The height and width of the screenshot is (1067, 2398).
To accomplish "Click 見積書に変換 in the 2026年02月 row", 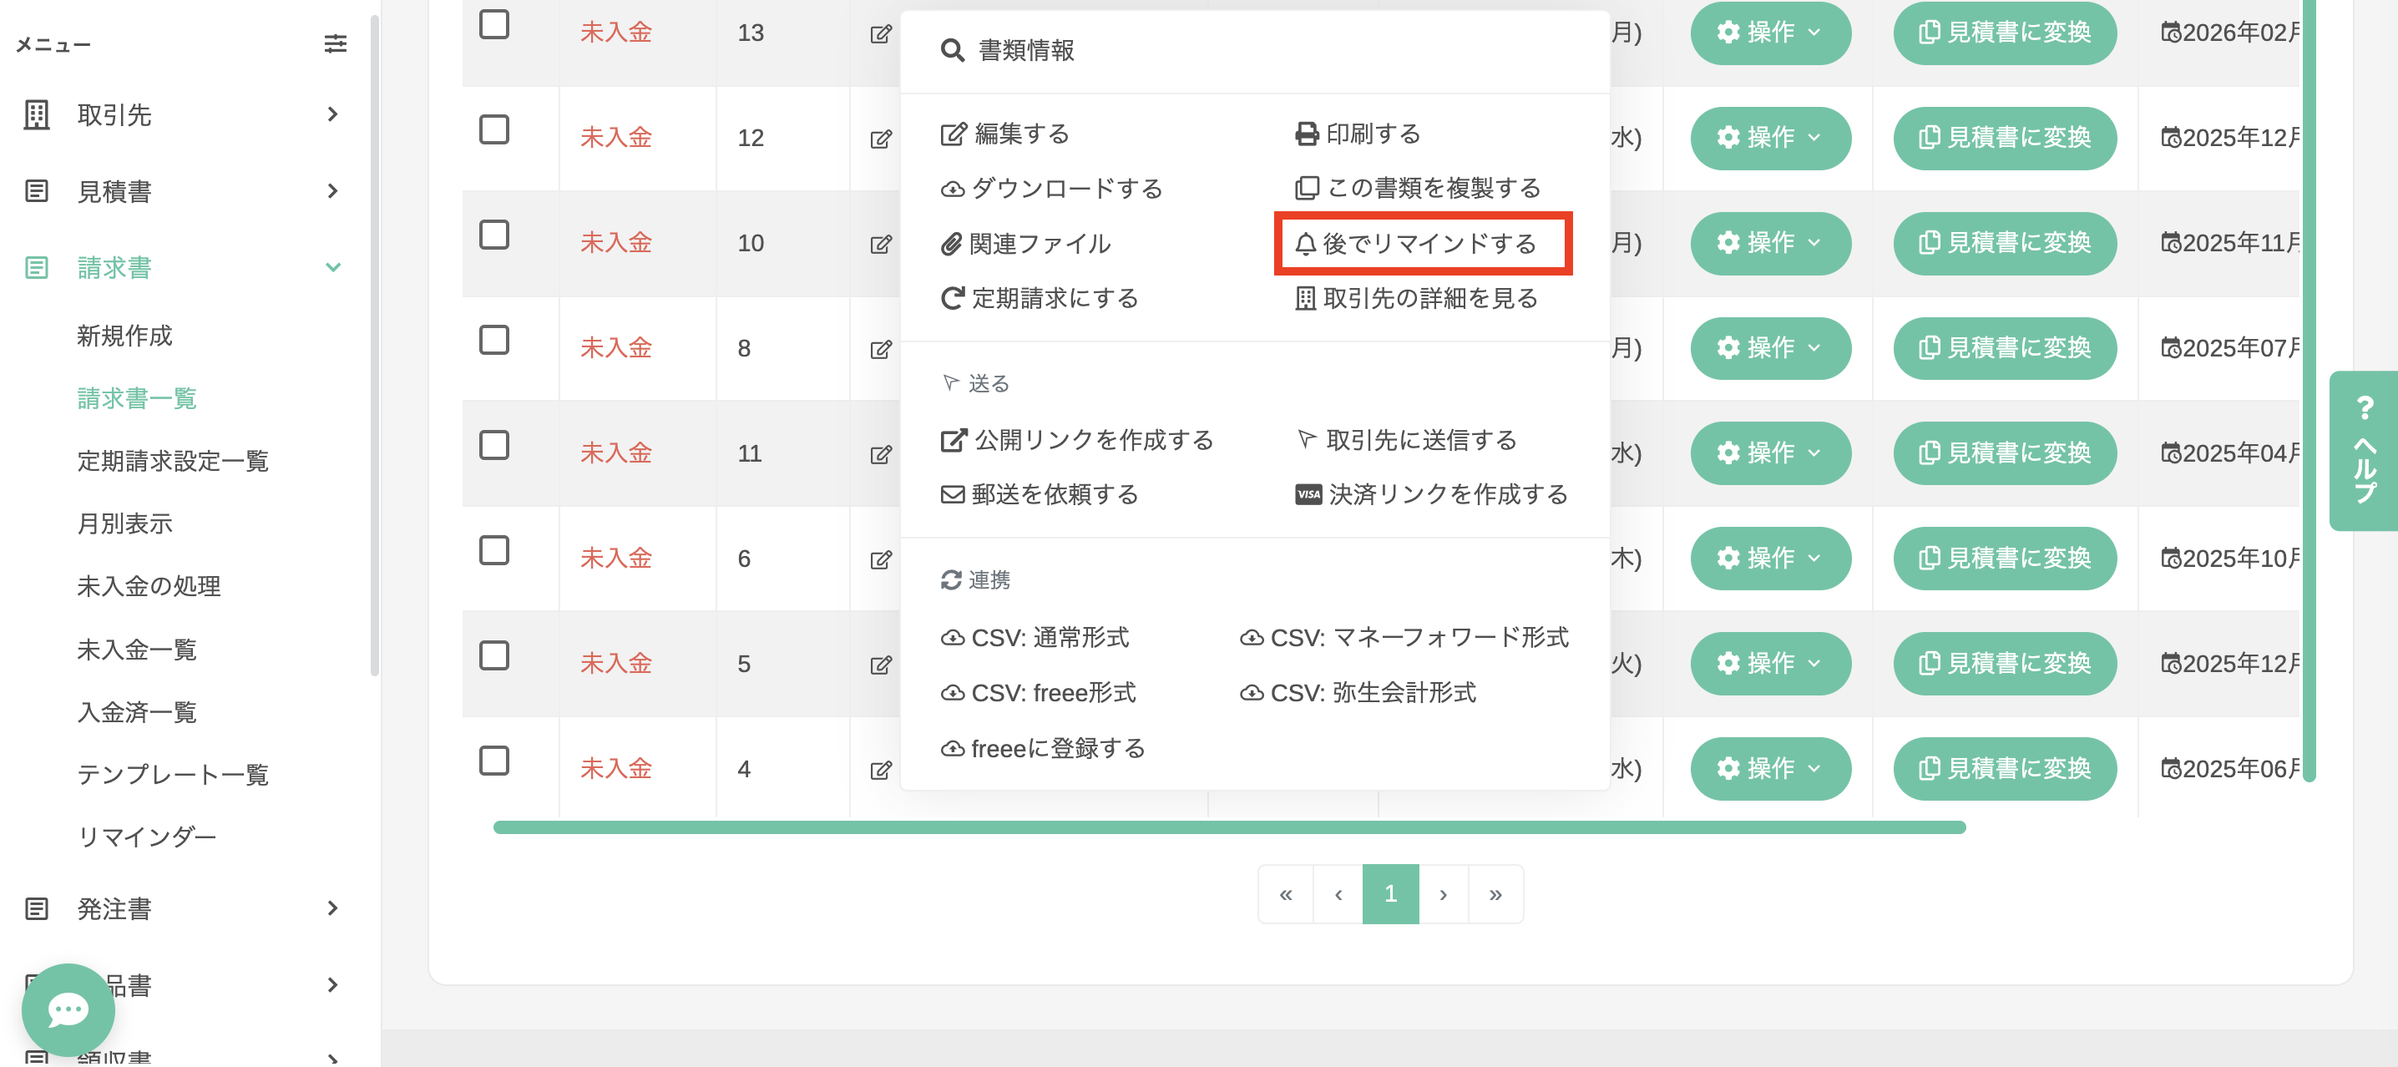I will [2004, 33].
